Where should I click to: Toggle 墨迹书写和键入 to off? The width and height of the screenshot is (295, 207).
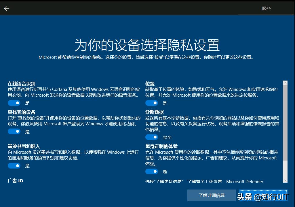14,166
